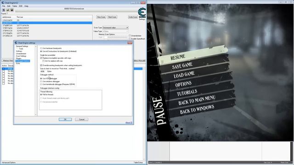
Task: Toggle the Unrandomizer checkbox in main window
Action: [130, 36]
